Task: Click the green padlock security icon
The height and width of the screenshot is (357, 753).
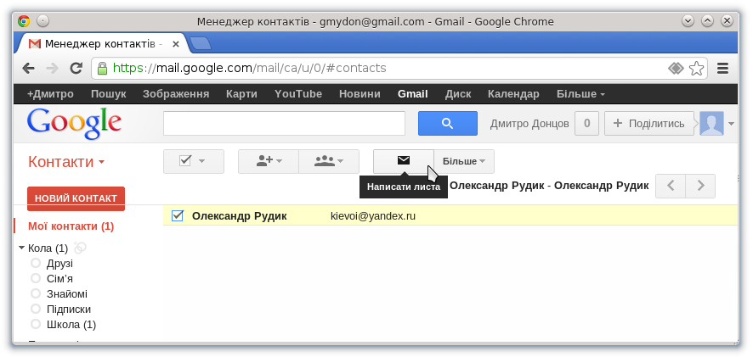Action: [x=102, y=68]
